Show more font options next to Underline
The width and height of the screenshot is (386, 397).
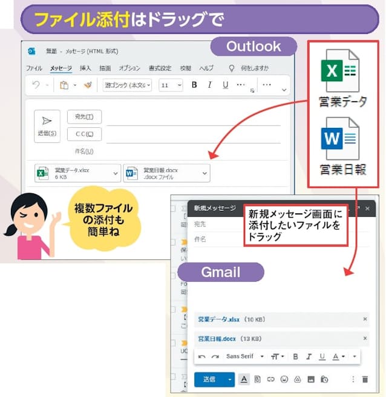[x=241, y=84]
